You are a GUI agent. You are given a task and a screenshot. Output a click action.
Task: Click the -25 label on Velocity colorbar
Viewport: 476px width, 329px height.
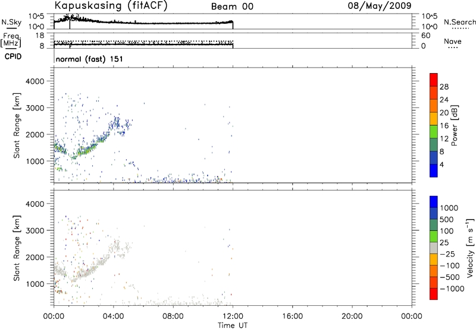447,254
